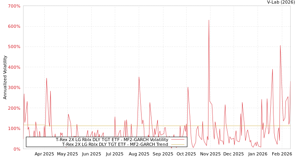Click the Oct 2025 x-axis label
299x159 pixels.
pos(186,154)
